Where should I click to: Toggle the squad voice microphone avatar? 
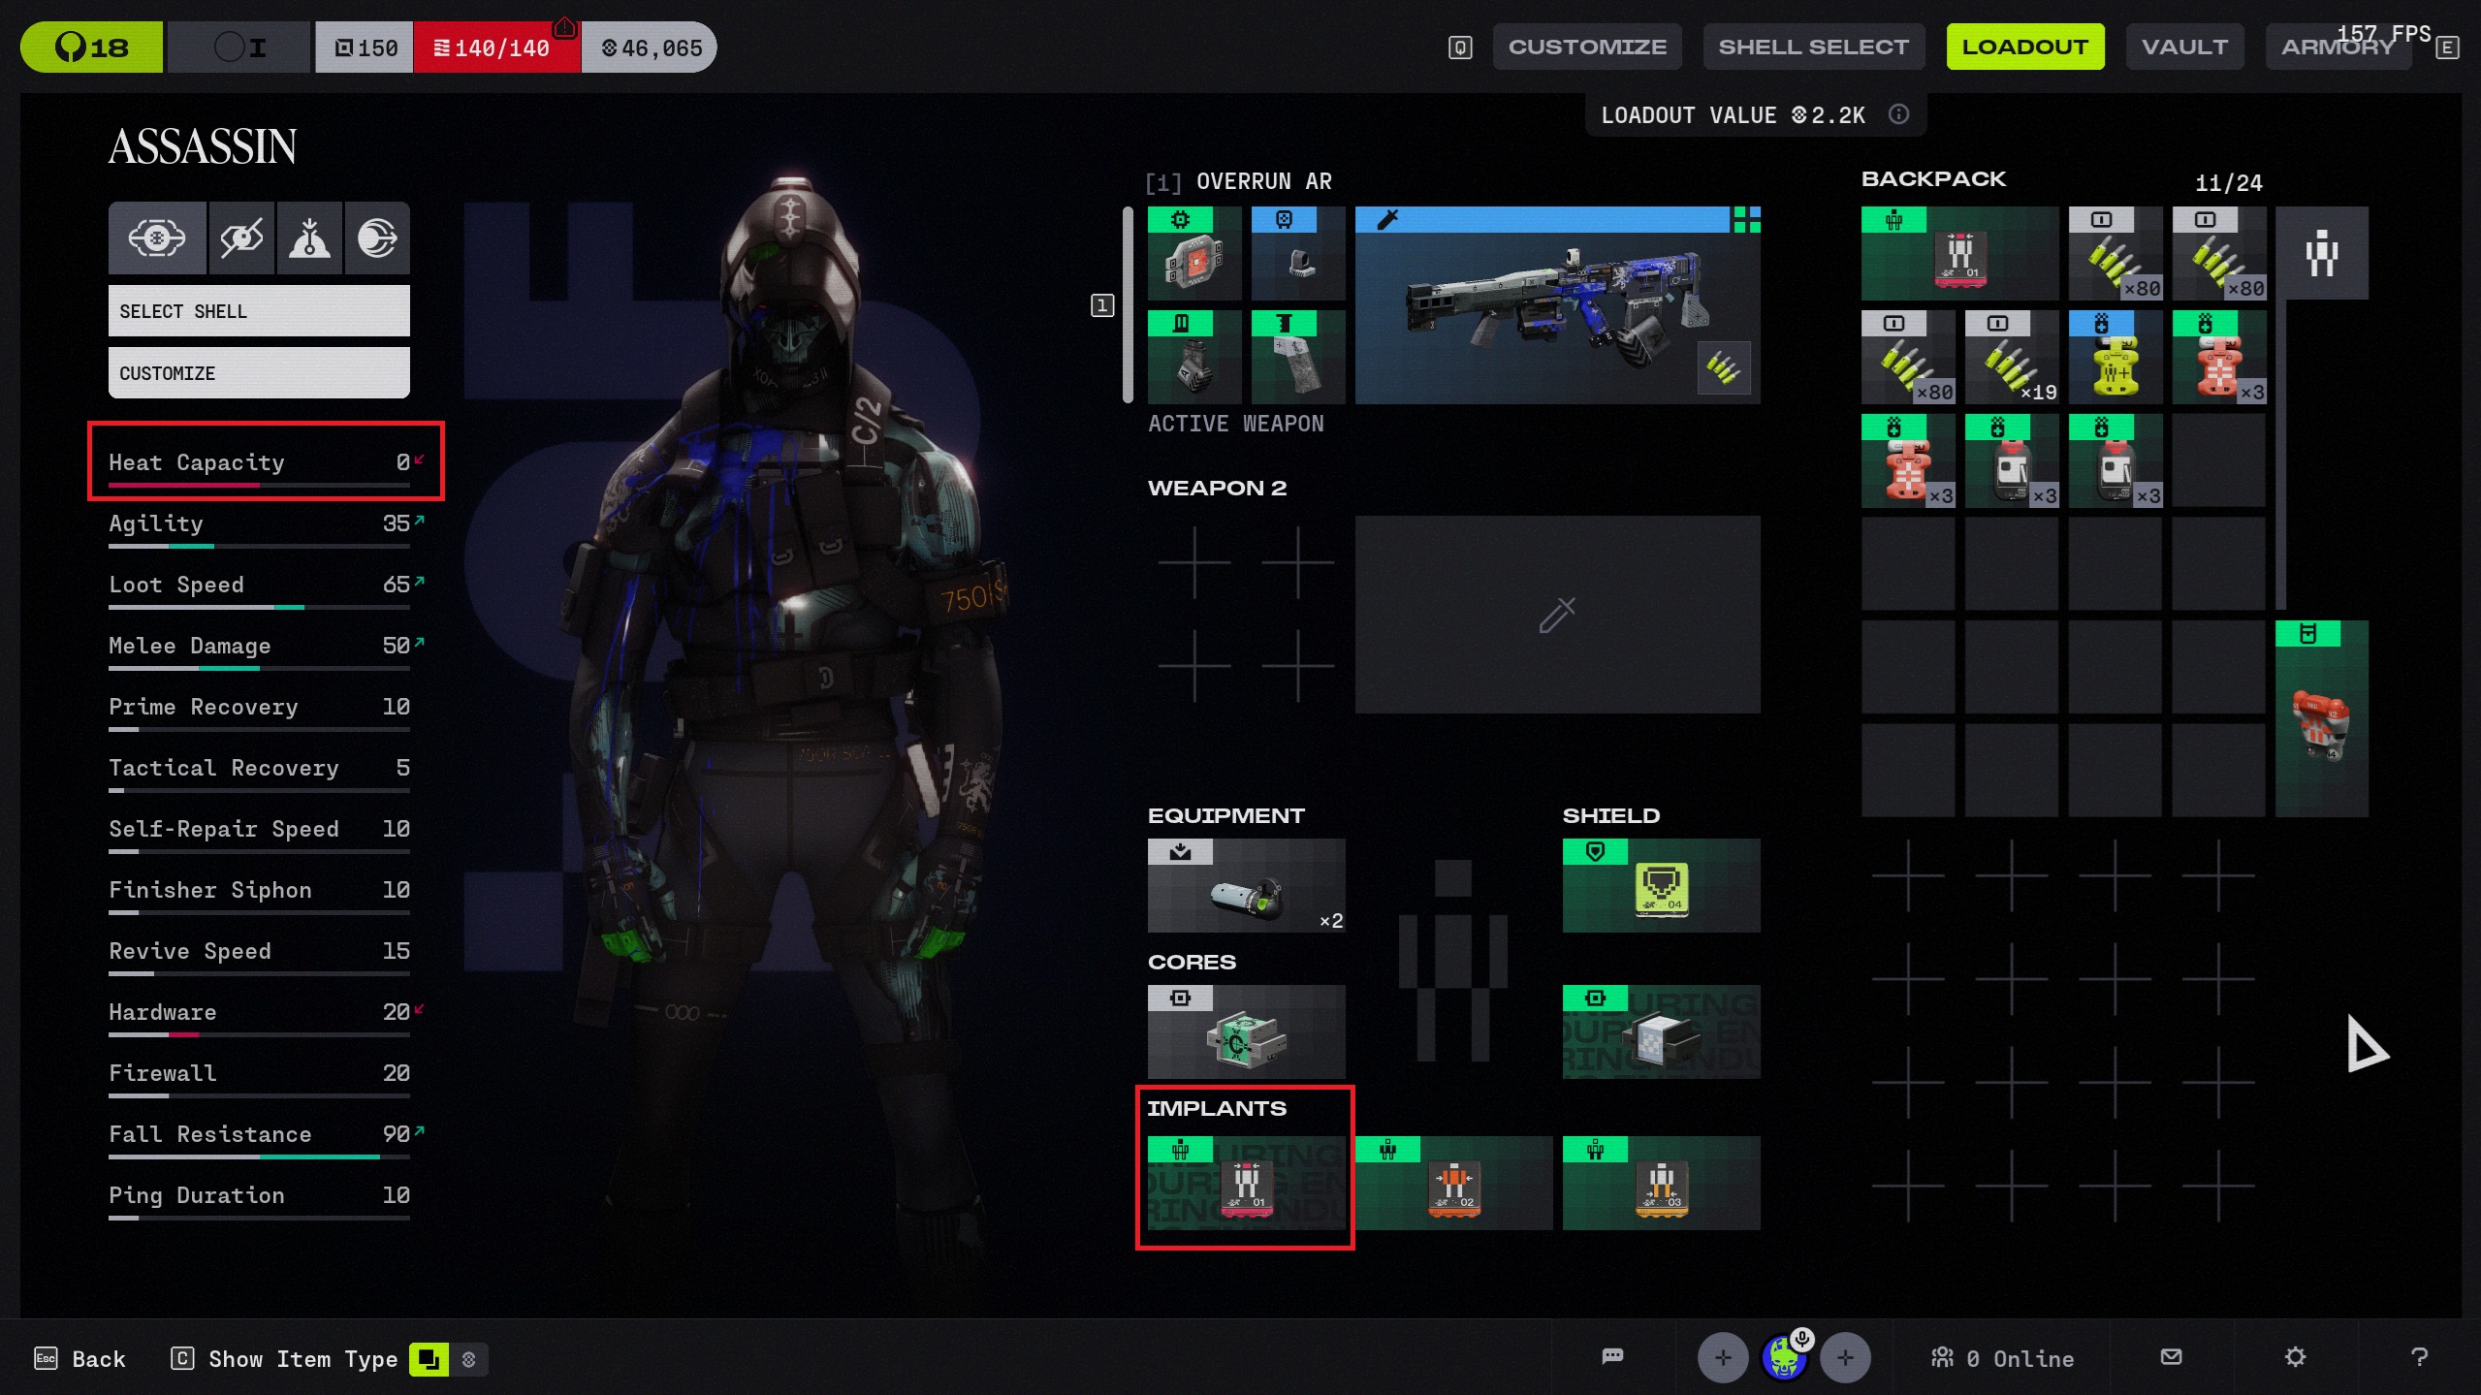1784,1356
